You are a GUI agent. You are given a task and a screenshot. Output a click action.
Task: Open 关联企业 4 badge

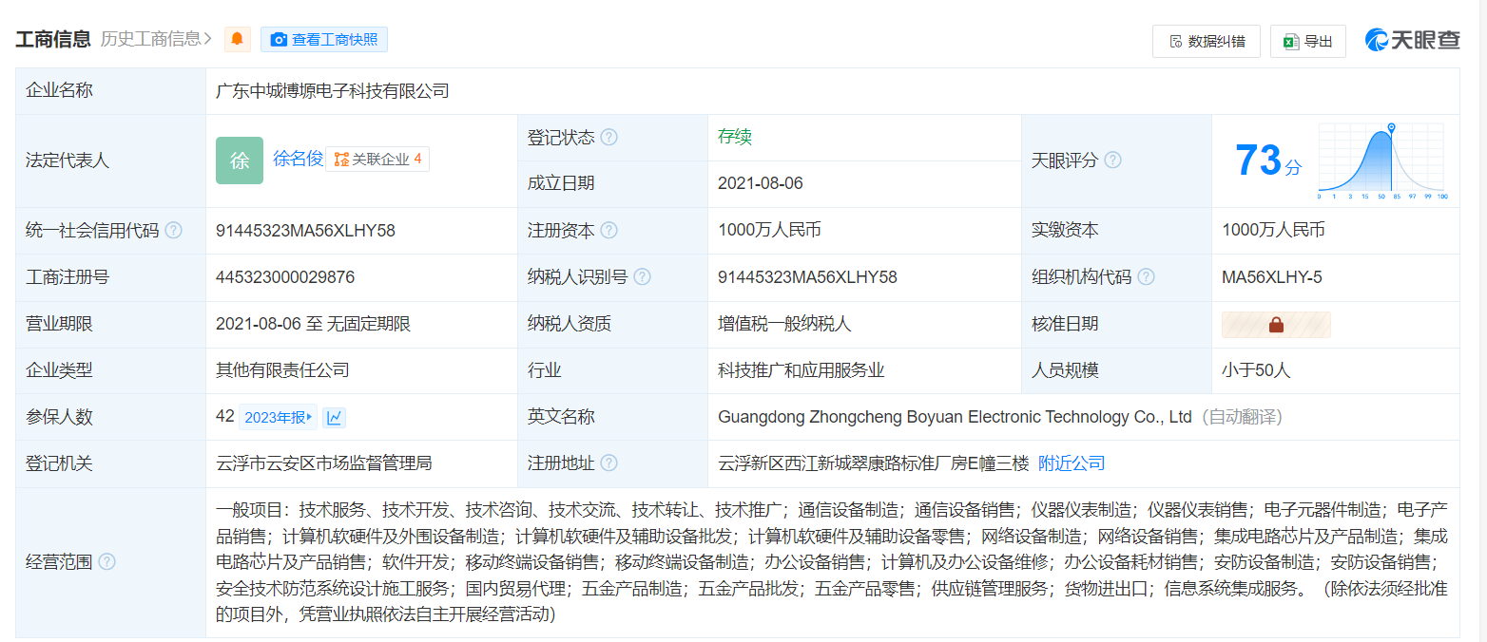pos(377,159)
